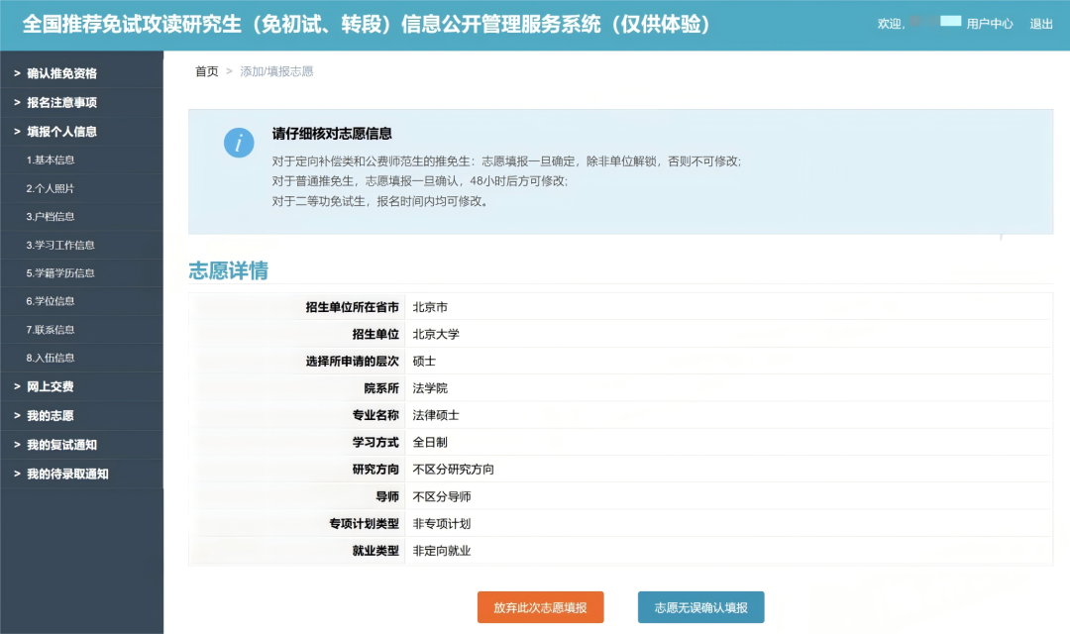Open 我的复试通知 menu section
The image size is (1070, 634).
(61, 445)
